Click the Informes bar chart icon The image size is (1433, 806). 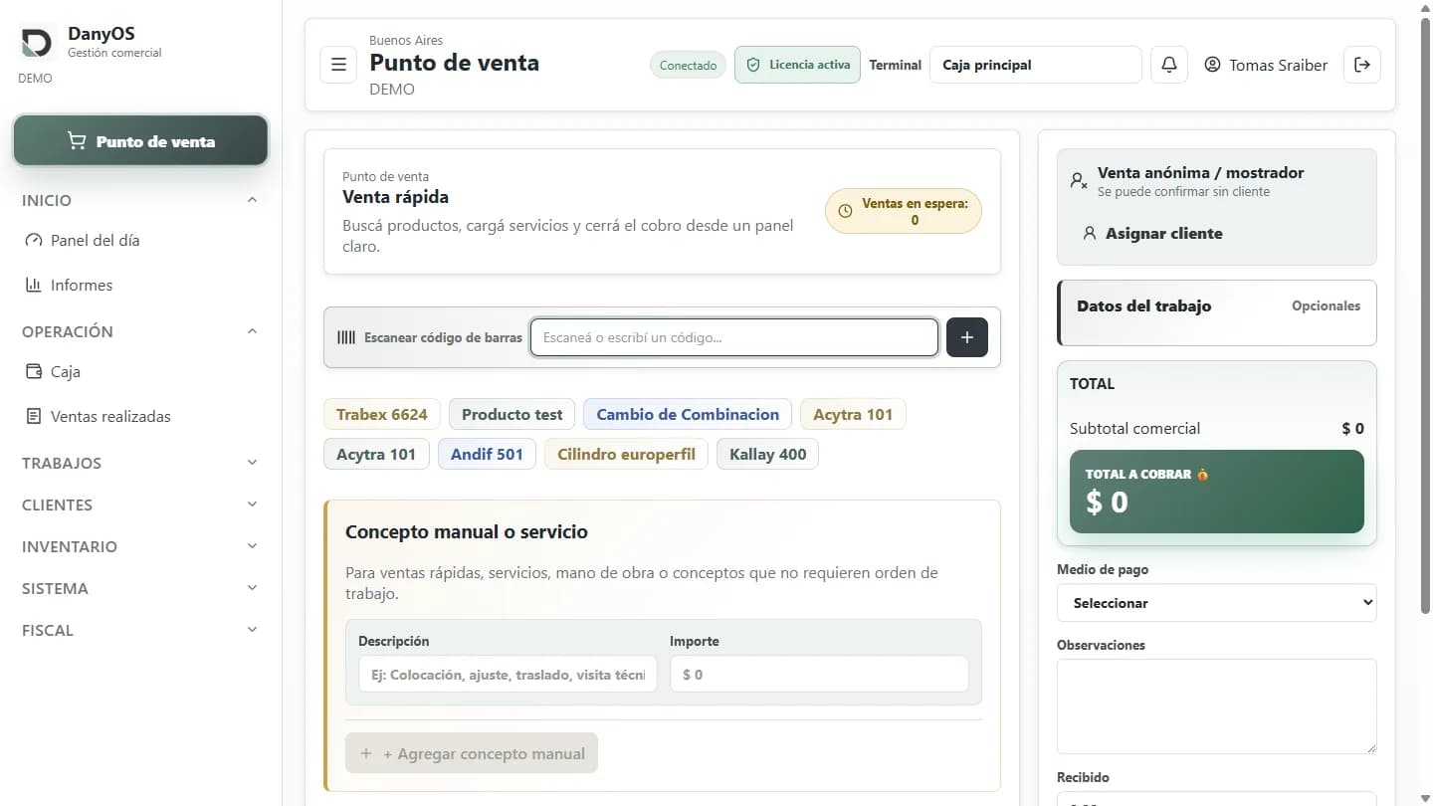coord(34,285)
